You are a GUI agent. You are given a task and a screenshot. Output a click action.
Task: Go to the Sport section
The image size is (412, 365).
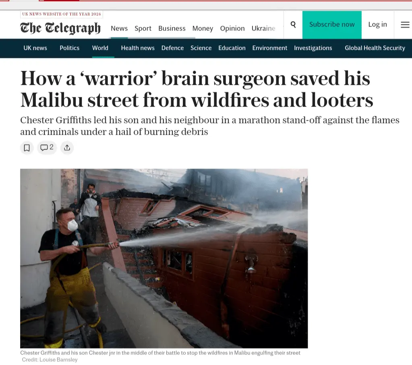coord(143,28)
